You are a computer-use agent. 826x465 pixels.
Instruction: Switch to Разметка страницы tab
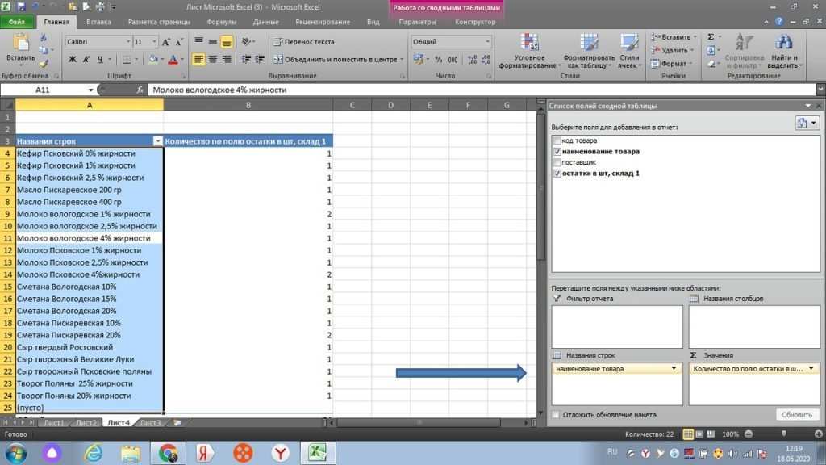(x=159, y=22)
